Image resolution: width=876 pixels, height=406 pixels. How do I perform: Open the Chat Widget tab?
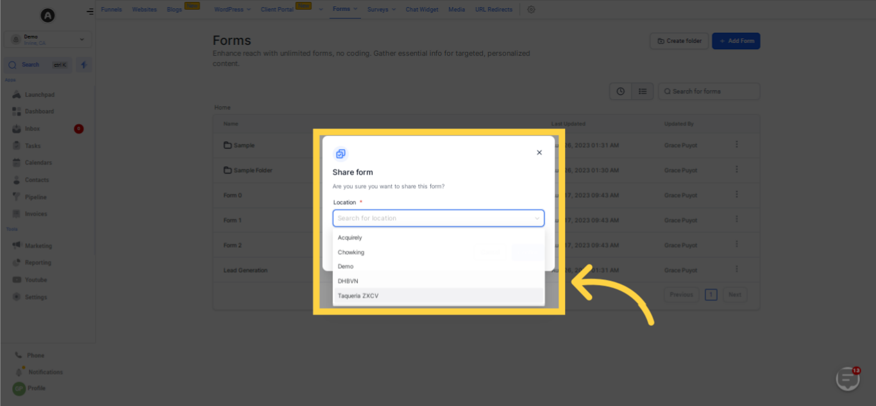423,10
